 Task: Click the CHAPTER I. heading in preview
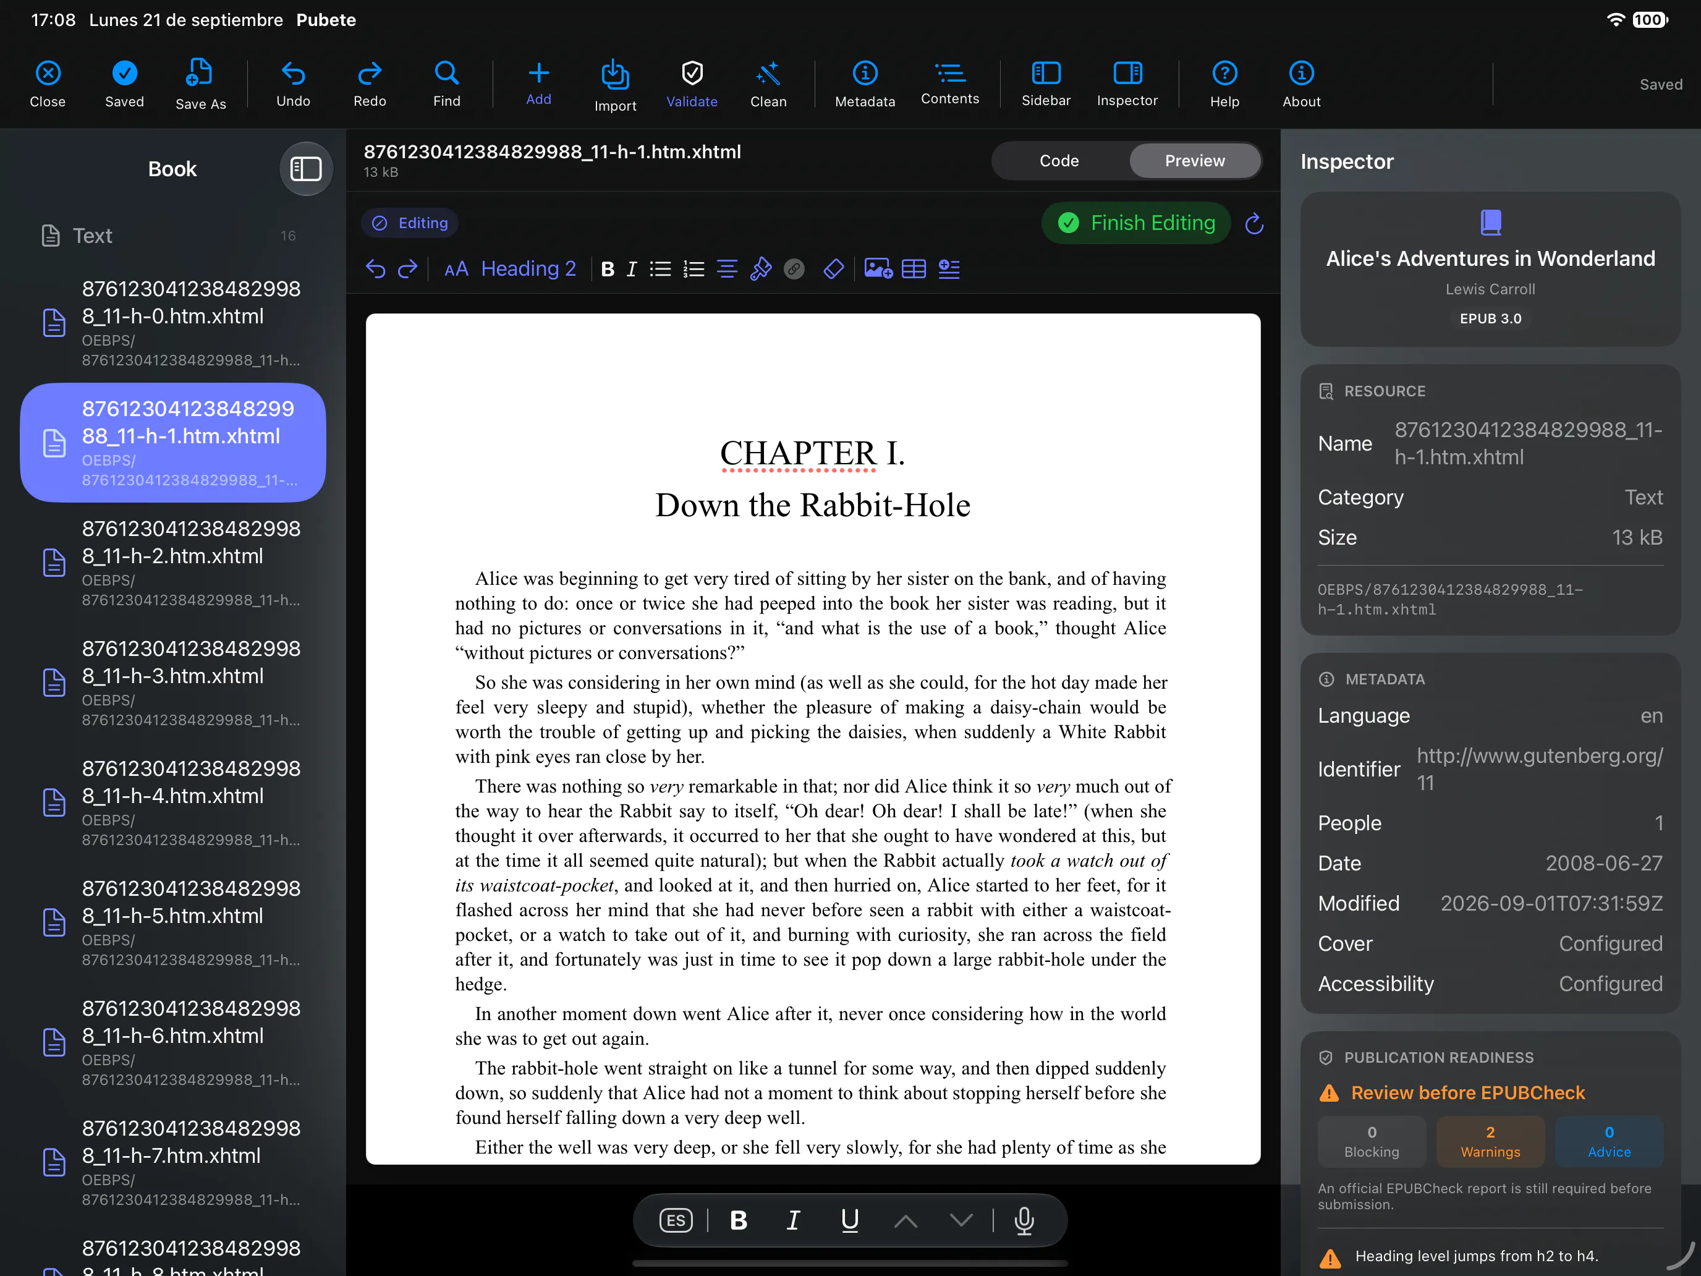coord(812,453)
